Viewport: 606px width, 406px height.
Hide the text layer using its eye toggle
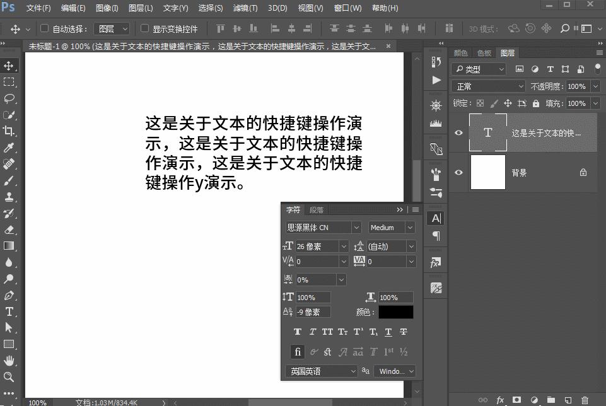(x=458, y=132)
